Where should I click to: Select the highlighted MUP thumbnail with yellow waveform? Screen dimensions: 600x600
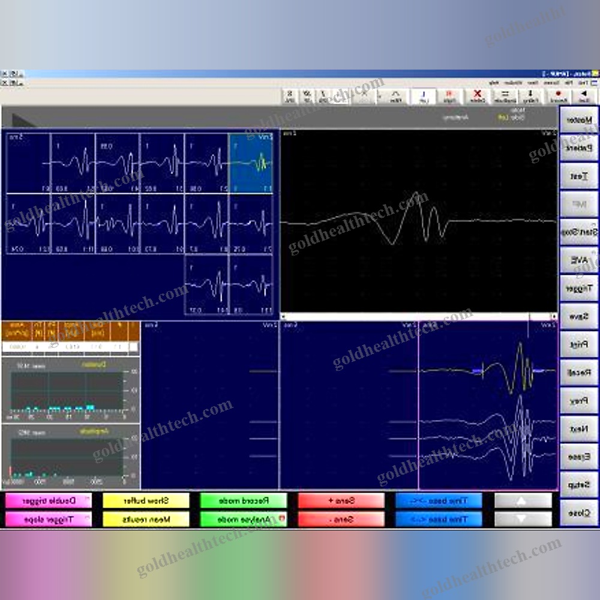click(x=251, y=163)
